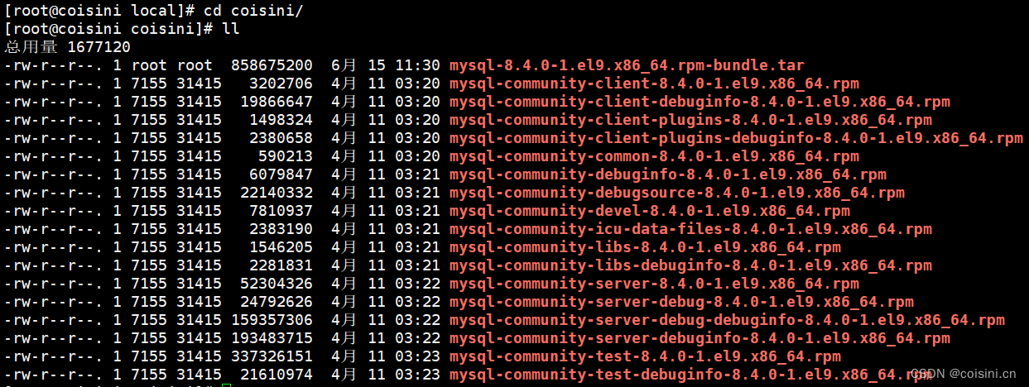The height and width of the screenshot is (387, 1029).
Task: Select mysql-8.4.0-1.el9.x86_64.rpm-bundle.tar filename
Action: (627, 65)
